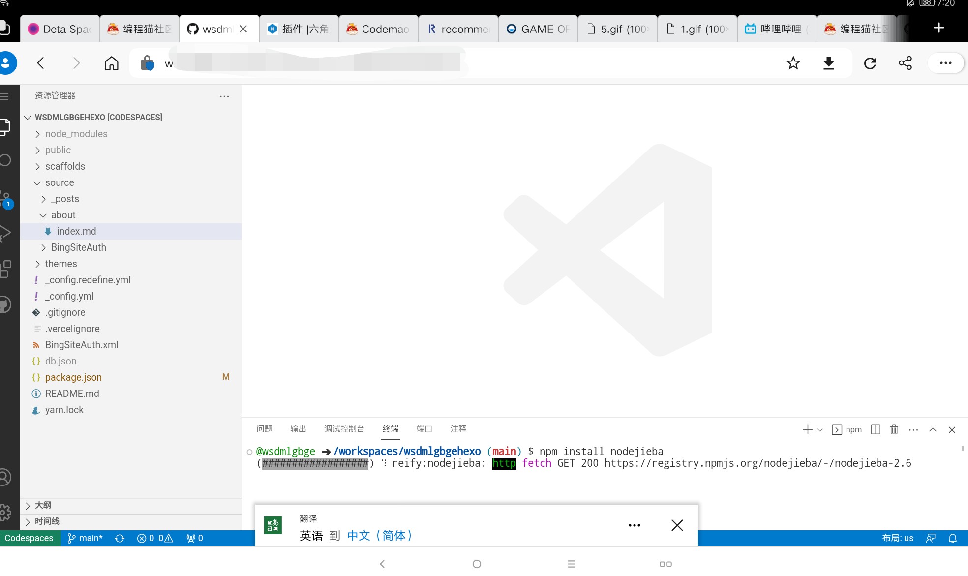Open Extensions view in activity bar
968x576 pixels.
(5, 269)
